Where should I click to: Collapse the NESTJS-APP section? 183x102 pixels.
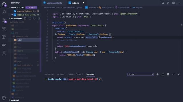click(9, 18)
